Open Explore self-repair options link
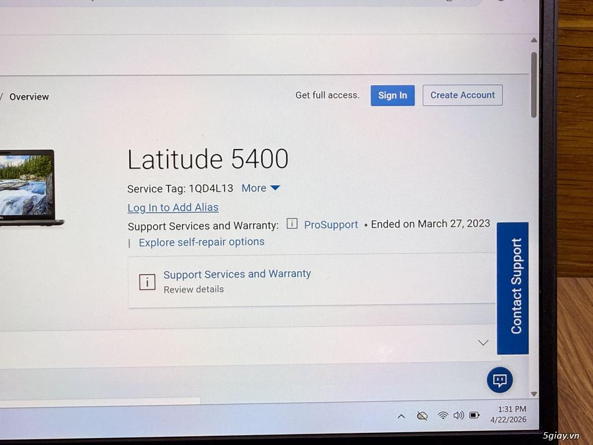 [202, 242]
